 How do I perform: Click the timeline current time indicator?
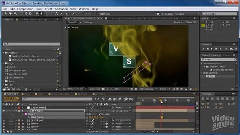click(x=160, y=100)
